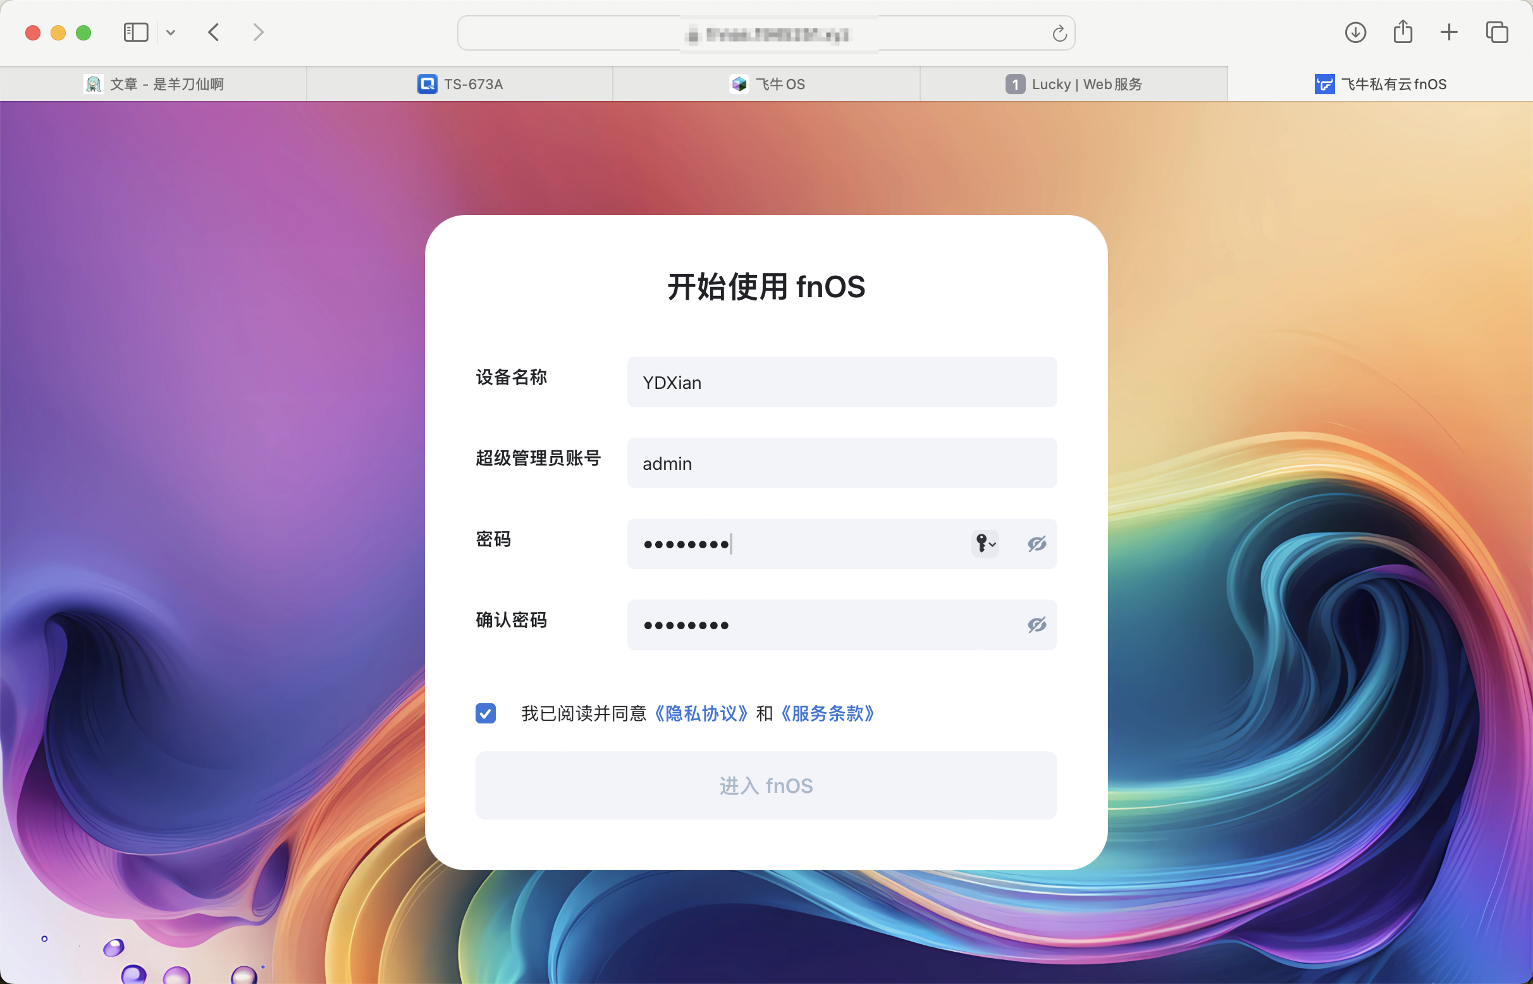1533x984 pixels.
Task: Switch to the 飞牛 OS tab
Action: point(767,83)
